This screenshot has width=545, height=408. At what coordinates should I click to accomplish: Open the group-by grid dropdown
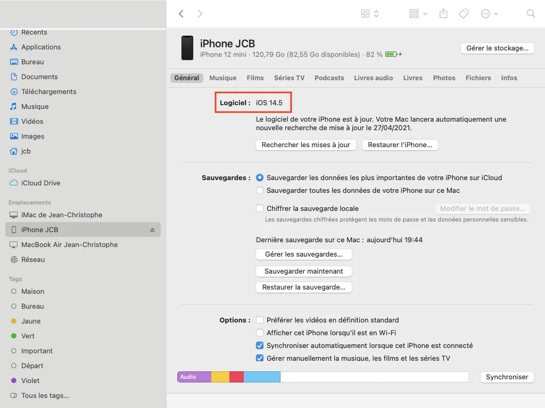pos(418,14)
